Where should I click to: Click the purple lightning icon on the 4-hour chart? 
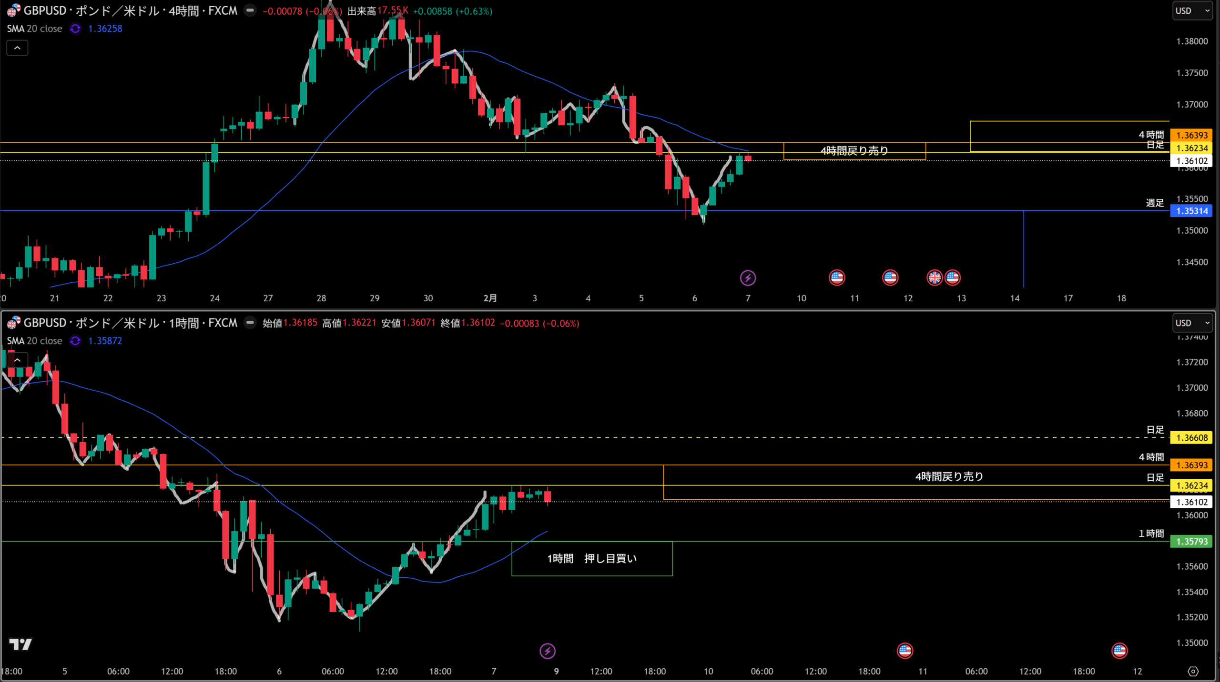[x=747, y=278]
